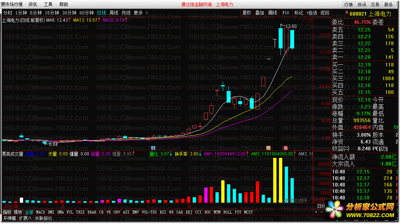Expand the 更多 periods list
Image resolution: width=401 pixels, height=224 pixels.
pos(141,13)
